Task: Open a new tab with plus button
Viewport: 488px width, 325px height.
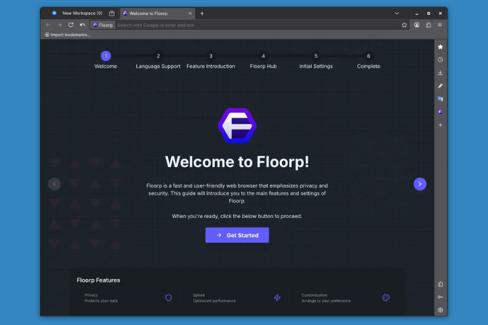Action: point(202,14)
